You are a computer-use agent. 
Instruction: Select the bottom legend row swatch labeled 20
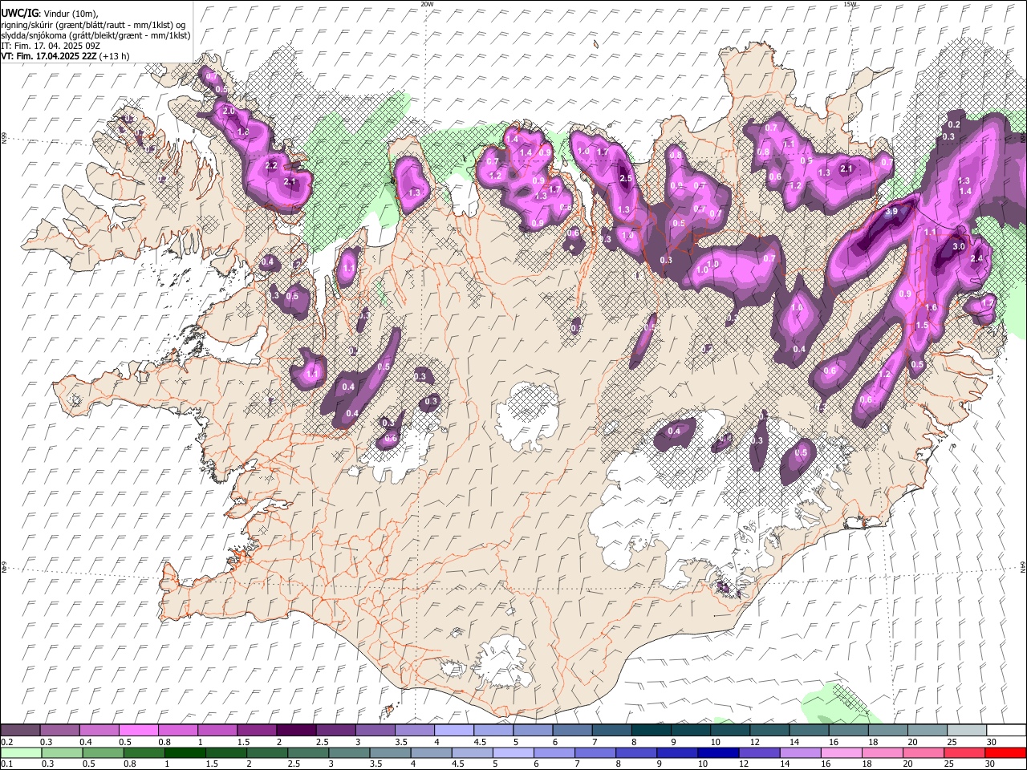[922, 753]
